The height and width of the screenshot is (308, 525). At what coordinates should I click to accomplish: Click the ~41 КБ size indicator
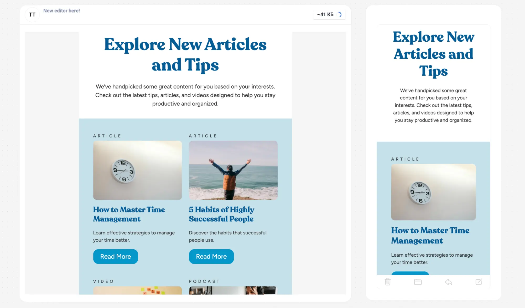(x=325, y=14)
